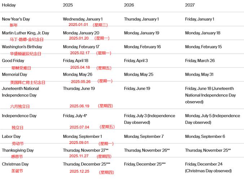Select the Christmas Day row label
Screen dimensions: 244x180
tap(15, 164)
